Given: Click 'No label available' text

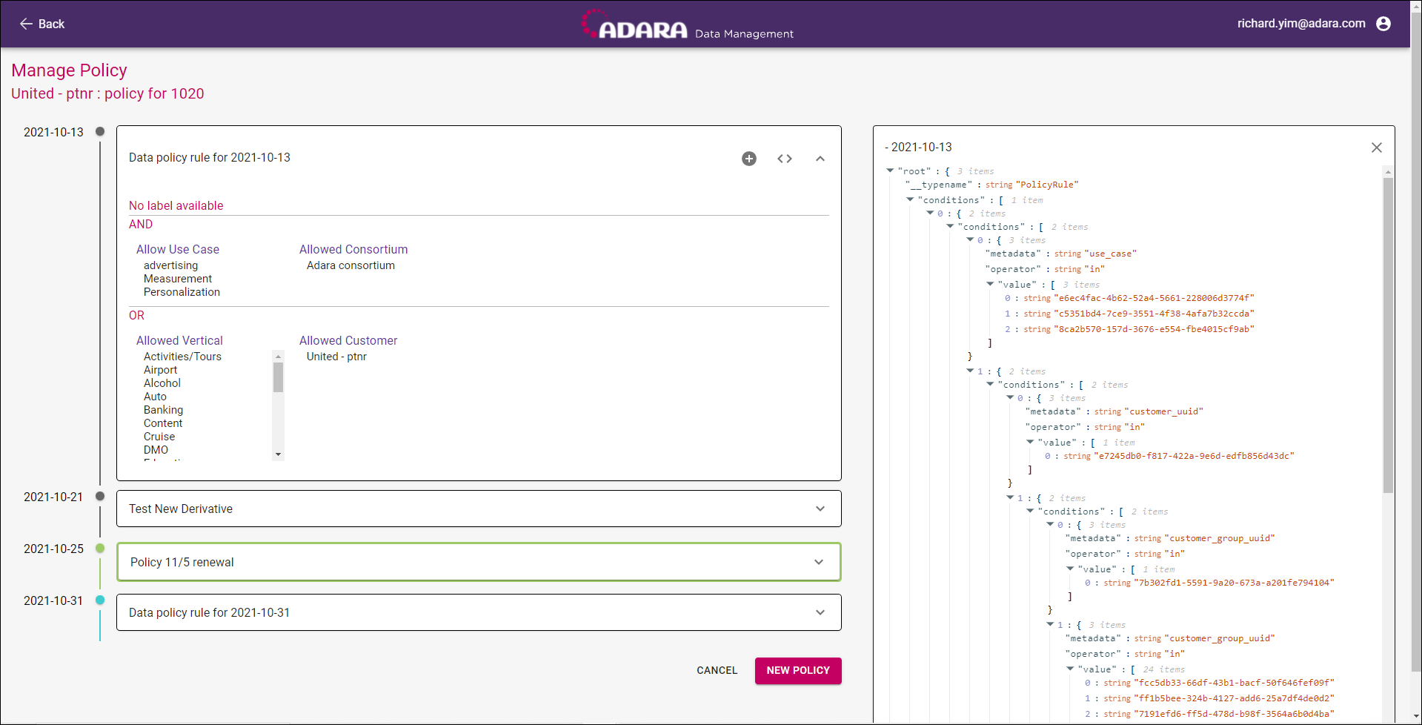Looking at the screenshot, I should tap(176, 206).
